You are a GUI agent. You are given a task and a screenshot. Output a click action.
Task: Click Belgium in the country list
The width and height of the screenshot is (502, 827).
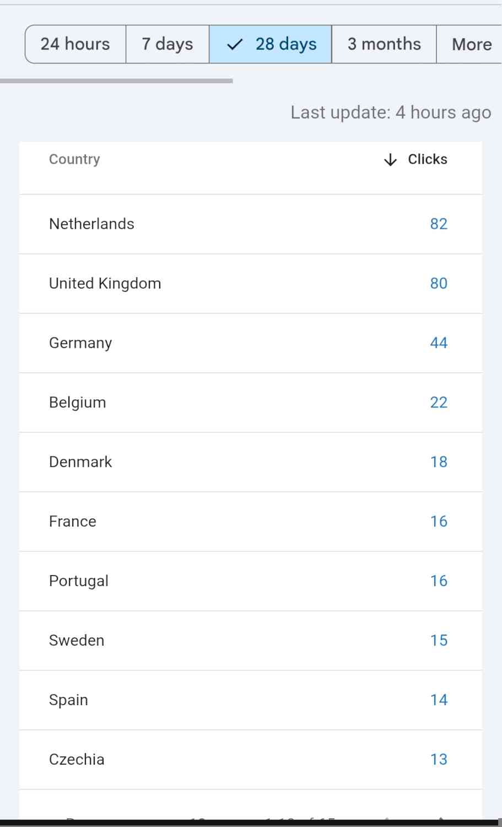[77, 402]
